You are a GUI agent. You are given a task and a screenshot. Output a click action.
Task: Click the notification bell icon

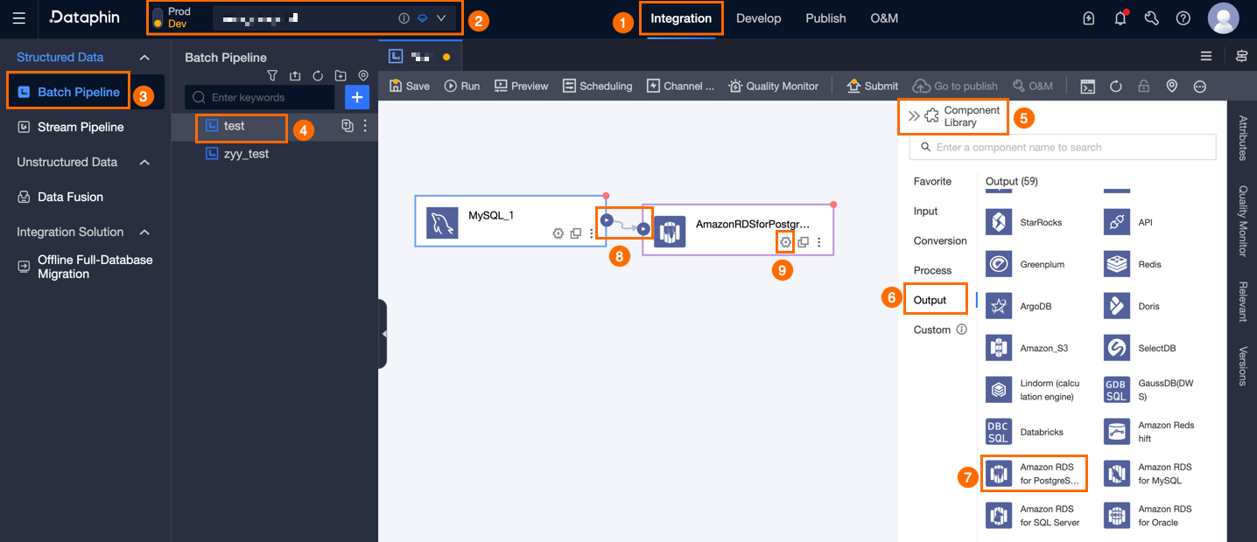coord(1120,18)
